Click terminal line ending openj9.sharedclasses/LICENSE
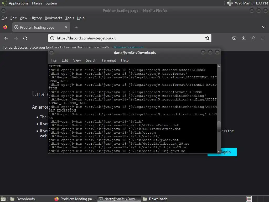The height and width of the screenshot is (202, 269). click(127, 70)
